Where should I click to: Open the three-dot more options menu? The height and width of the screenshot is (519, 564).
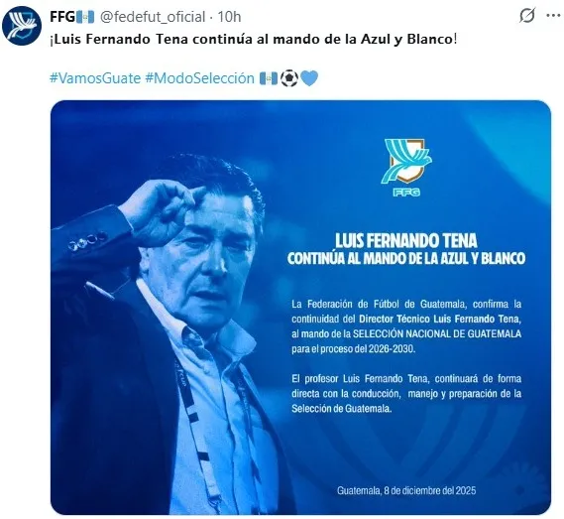tap(553, 16)
